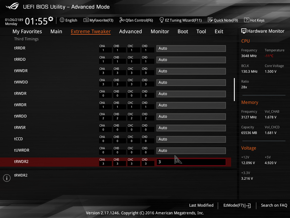This screenshot has width=290, height=218.
Task: Click the Hardware Monitor screen icon
Action: point(244,31)
